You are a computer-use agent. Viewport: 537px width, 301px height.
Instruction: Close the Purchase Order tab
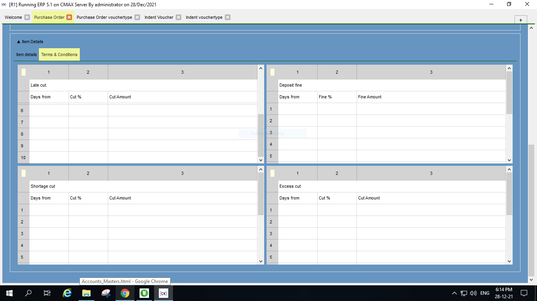click(69, 17)
